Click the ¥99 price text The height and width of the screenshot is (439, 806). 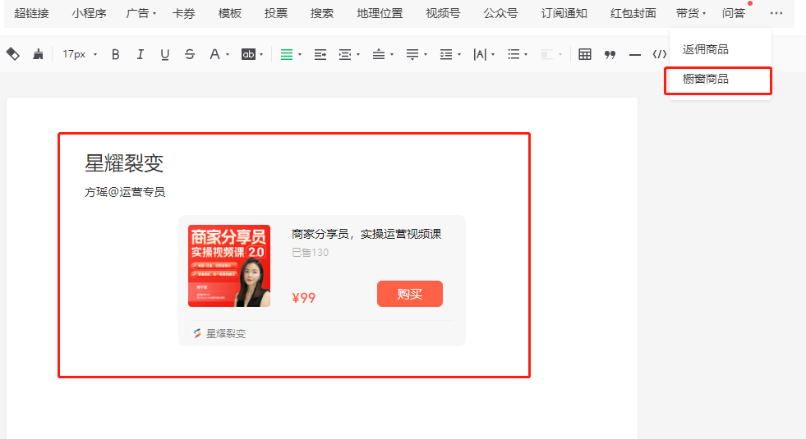(x=304, y=298)
